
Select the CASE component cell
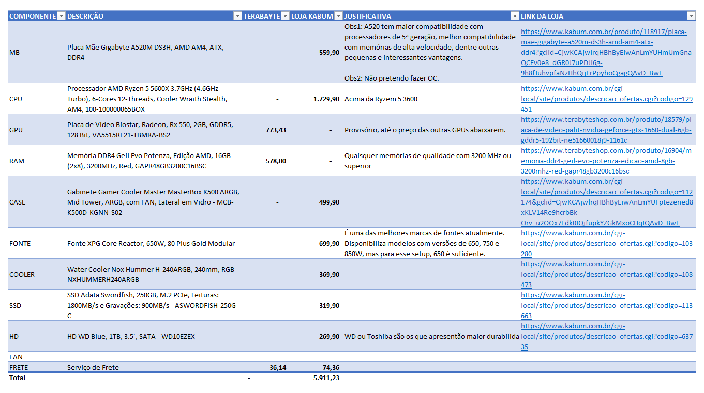point(37,202)
